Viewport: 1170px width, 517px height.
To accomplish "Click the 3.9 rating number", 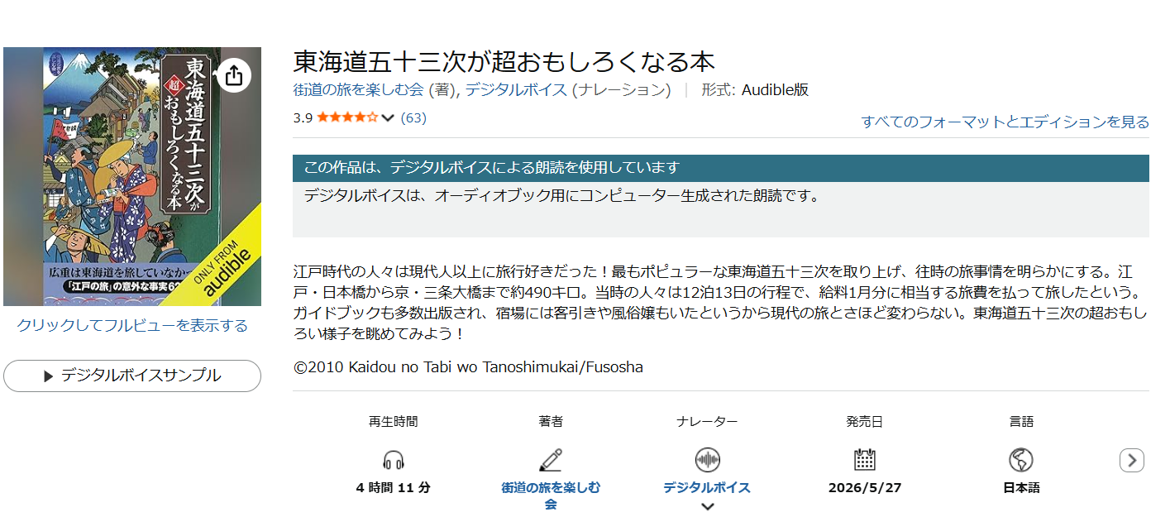I will point(303,117).
